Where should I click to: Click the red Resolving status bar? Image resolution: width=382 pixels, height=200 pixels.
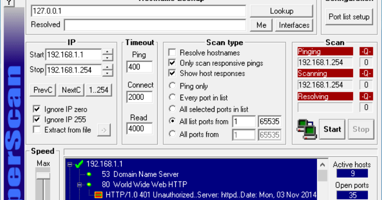click(325, 97)
